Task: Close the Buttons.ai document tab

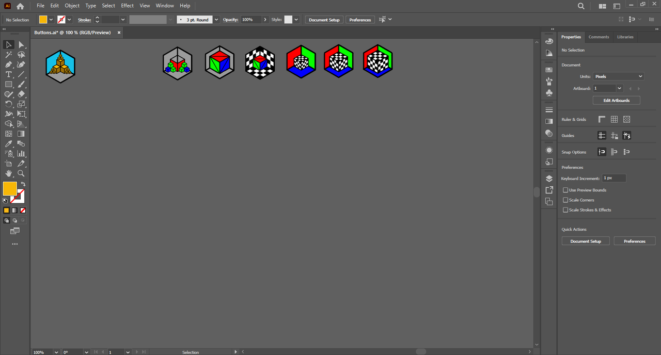Action: (119, 33)
